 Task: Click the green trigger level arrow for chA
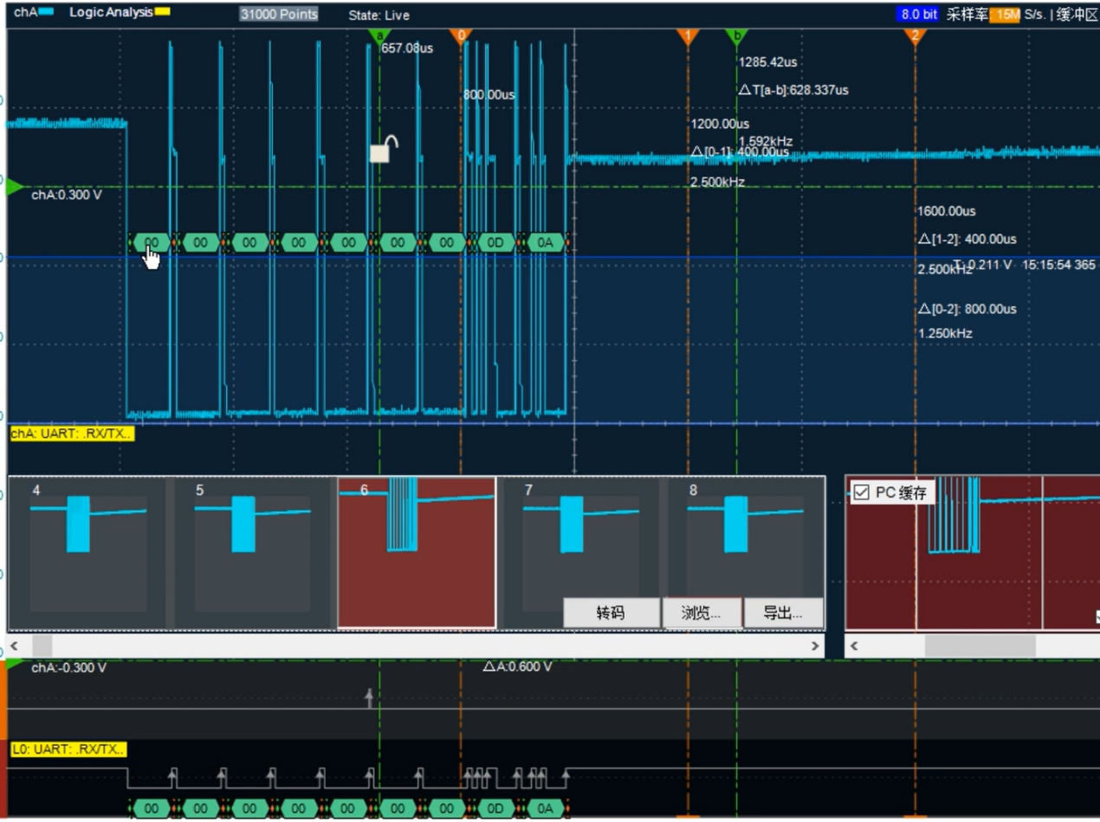click(x=15, y=186)
